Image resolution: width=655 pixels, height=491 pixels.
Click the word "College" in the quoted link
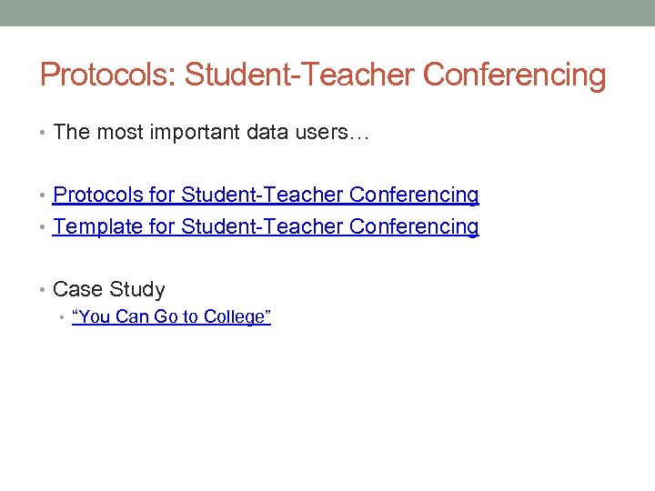(x=237, y=316)
